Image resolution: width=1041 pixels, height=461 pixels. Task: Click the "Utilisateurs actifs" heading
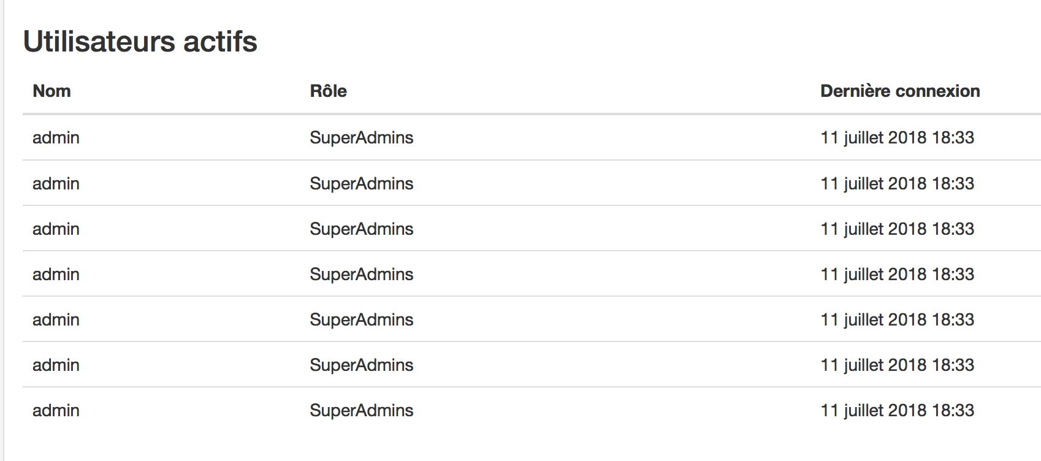[x=140, y=42]
